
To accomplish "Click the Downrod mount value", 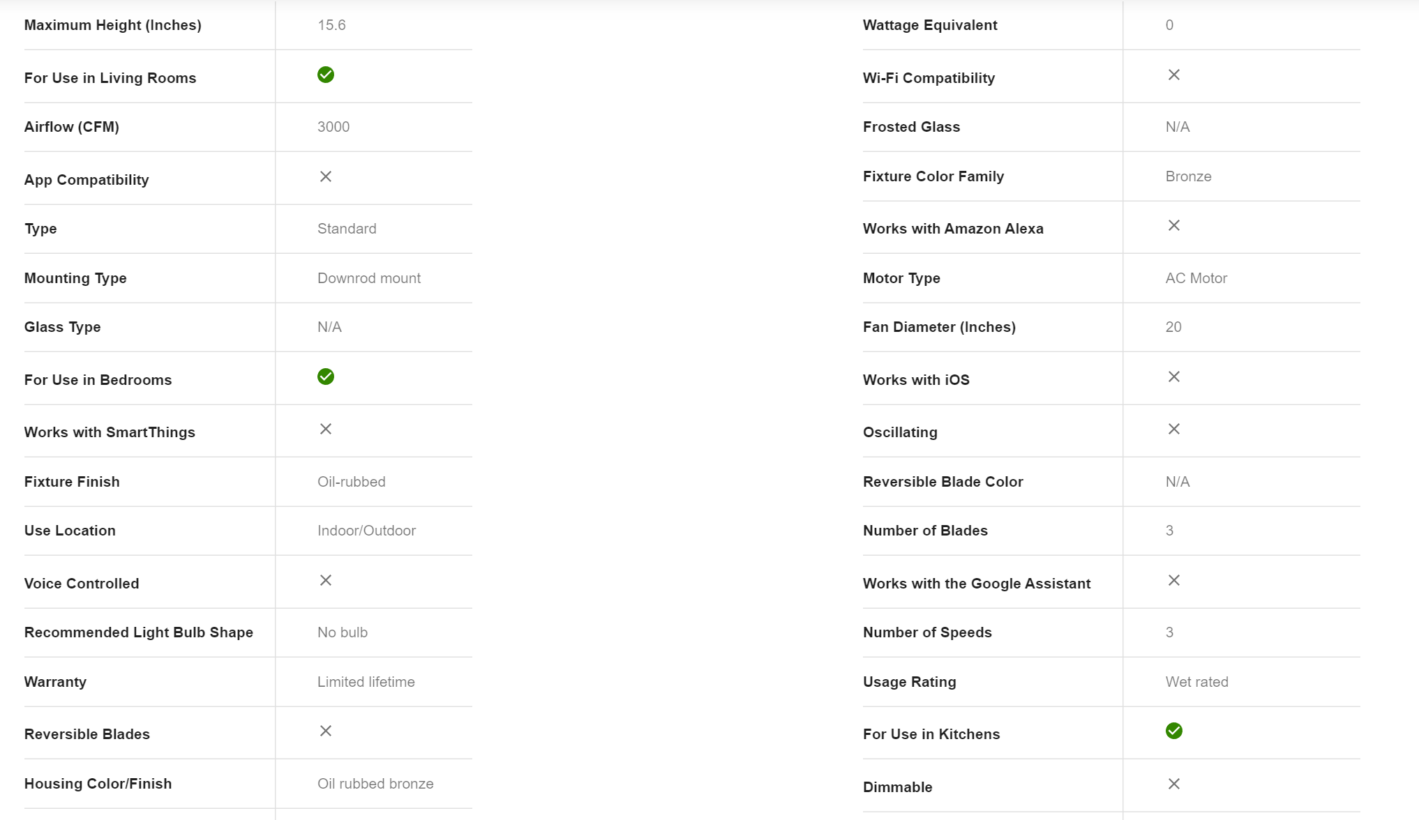I will coord(369,278).
